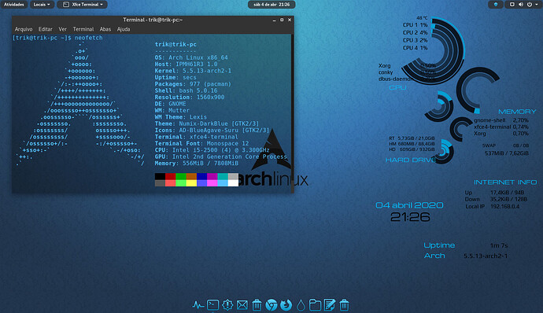
Task: Click the Memory: 556MiB / 7808MiB line
Action: click(197, 163)
